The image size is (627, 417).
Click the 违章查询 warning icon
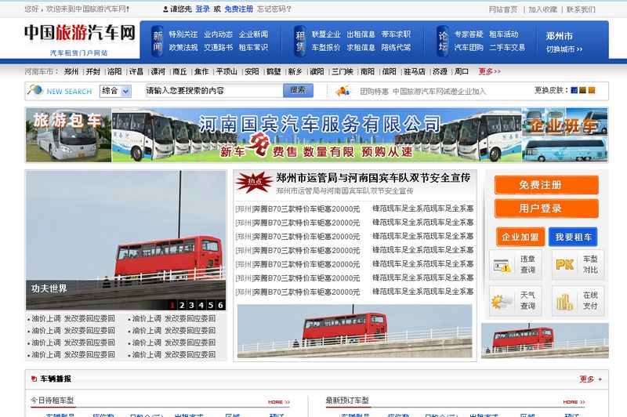(x=502, y=265)
